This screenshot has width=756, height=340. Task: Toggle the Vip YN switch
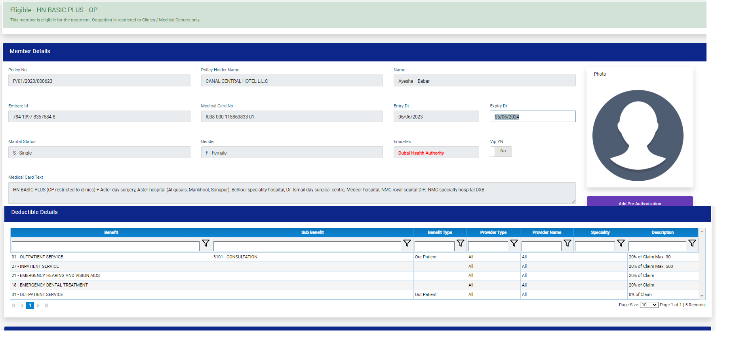pyautogui.click(x=501, y=151)
